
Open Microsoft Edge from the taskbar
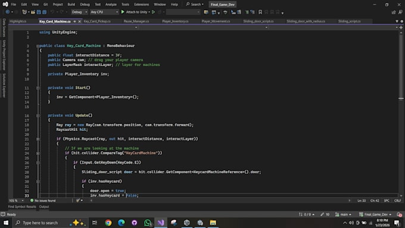pos(121,223)
